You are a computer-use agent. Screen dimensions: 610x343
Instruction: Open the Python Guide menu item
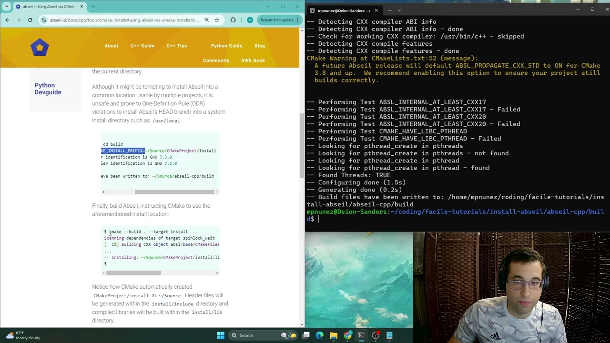pyautogui.click(x=226, y=46)
